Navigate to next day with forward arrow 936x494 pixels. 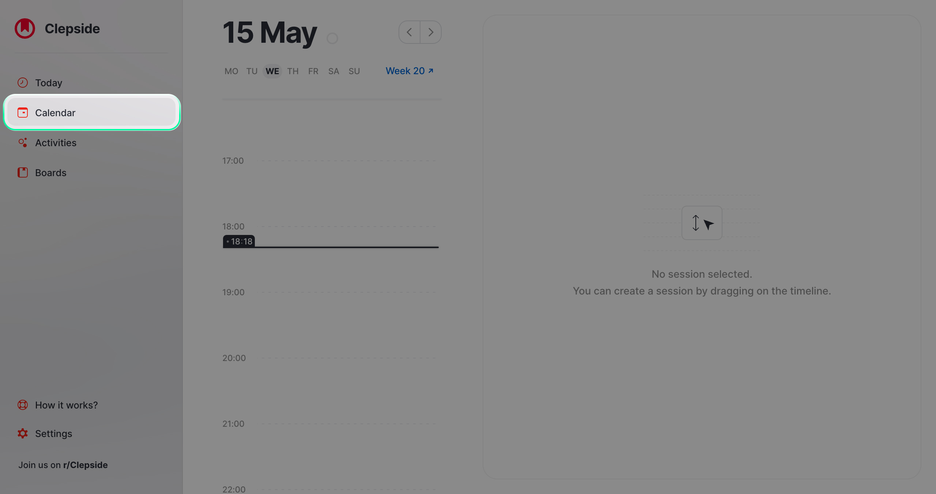coord(431,31)
